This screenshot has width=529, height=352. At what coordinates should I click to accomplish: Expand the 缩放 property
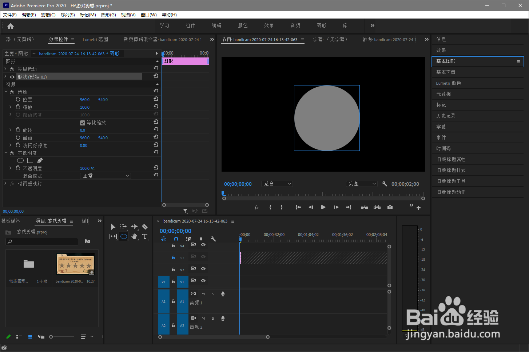coord(10,107)
